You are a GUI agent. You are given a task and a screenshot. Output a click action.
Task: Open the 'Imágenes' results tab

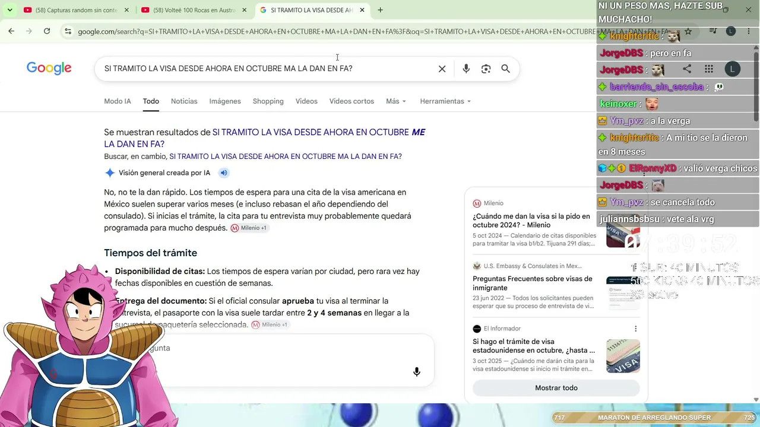pyautogui.click(x=225, y=101)
